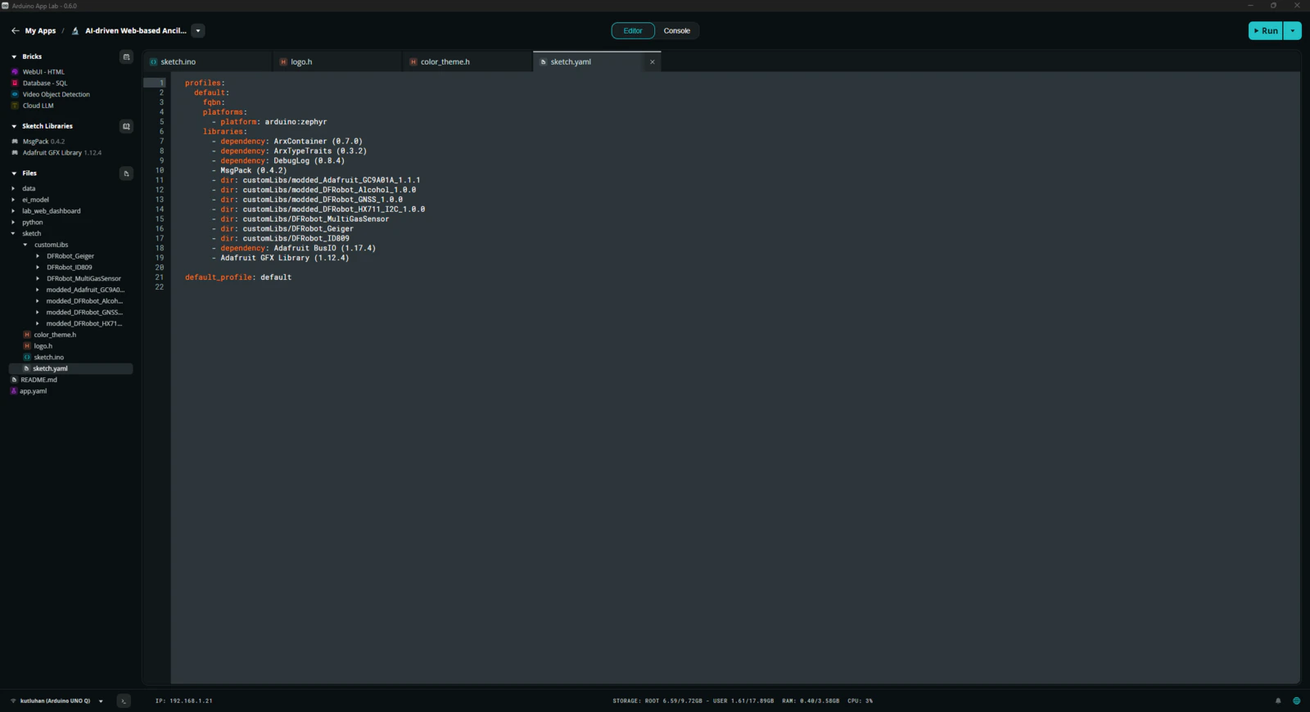
Task: Expand the ei_model folder
Action: click(x=13, y=200)
